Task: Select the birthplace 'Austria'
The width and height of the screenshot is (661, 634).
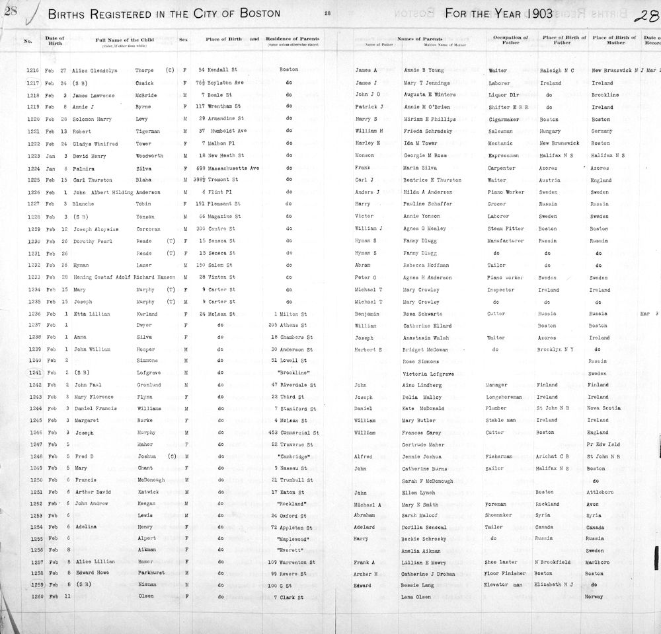Action: point(550,180)
